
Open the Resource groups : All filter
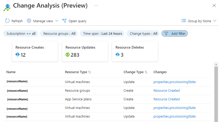[59, 34]
